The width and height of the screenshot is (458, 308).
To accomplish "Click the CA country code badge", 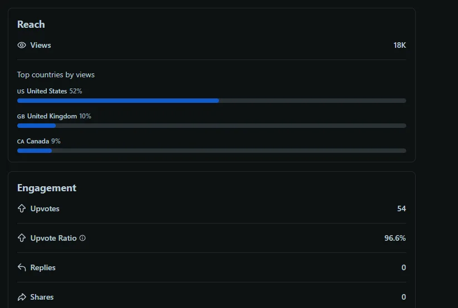I will coord(21,142).
